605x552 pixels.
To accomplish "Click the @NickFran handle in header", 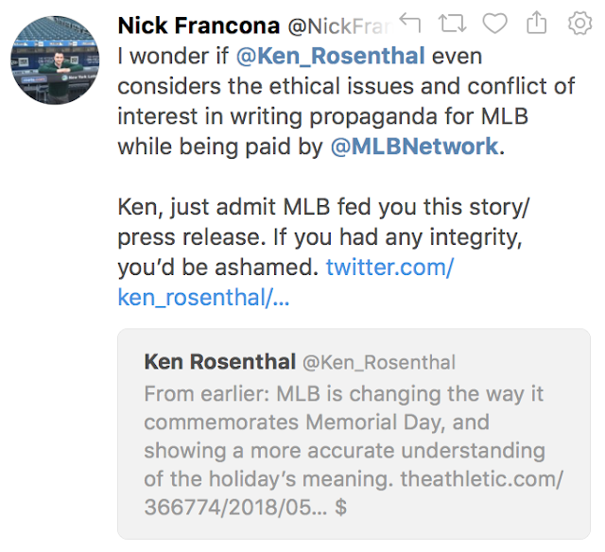I will pyautogui.click(x=331, y=25).
